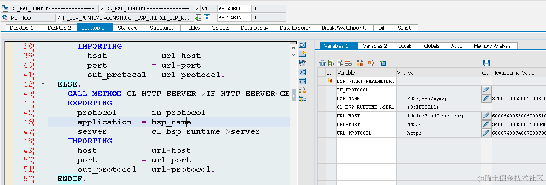Click the SY-SUBRC value field
The width and height of the screenshot is (546, 185).
(269, 8)
